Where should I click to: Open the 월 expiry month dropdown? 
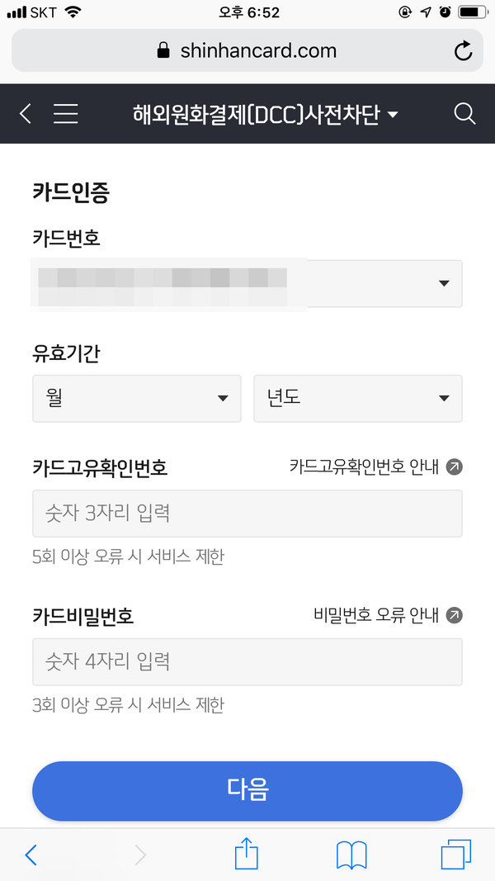[x=137, y=398]
